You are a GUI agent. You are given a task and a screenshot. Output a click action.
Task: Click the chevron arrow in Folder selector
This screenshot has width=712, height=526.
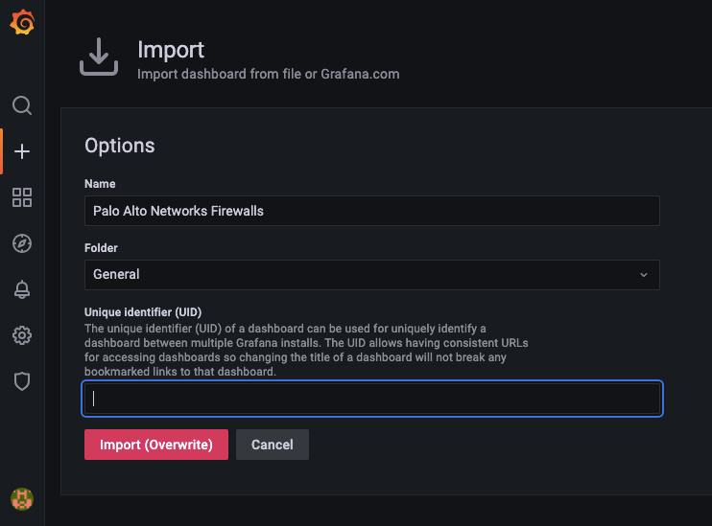click(x=644, y=275)
